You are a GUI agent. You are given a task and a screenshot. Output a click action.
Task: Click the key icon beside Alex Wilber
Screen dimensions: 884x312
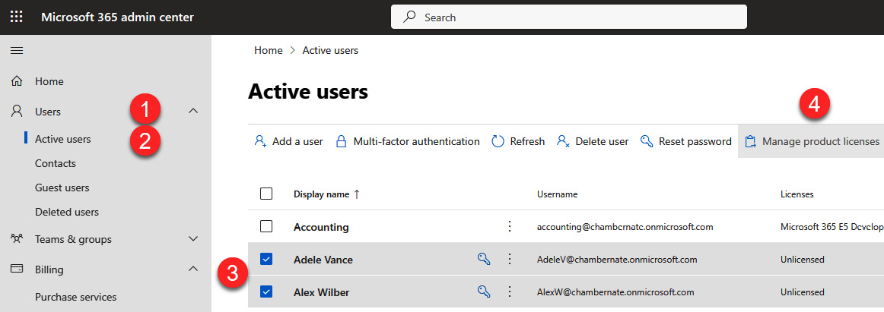(484, 292)
